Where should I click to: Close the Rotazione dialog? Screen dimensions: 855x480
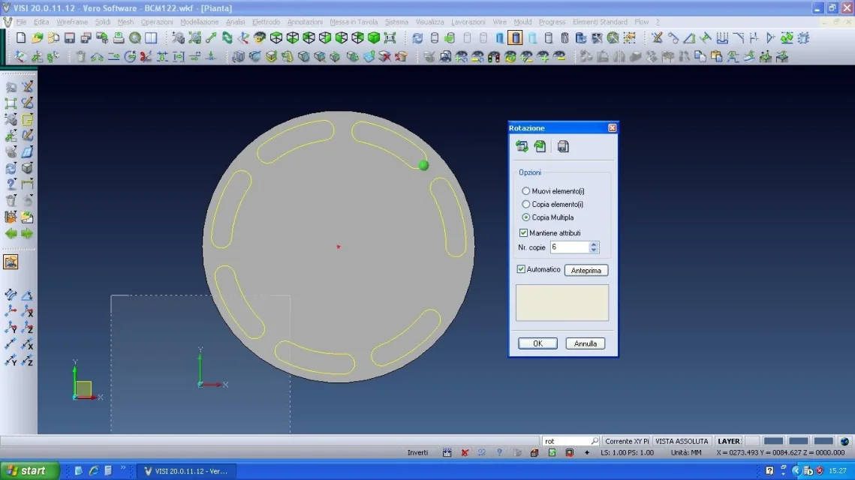(x=613, y=128)
